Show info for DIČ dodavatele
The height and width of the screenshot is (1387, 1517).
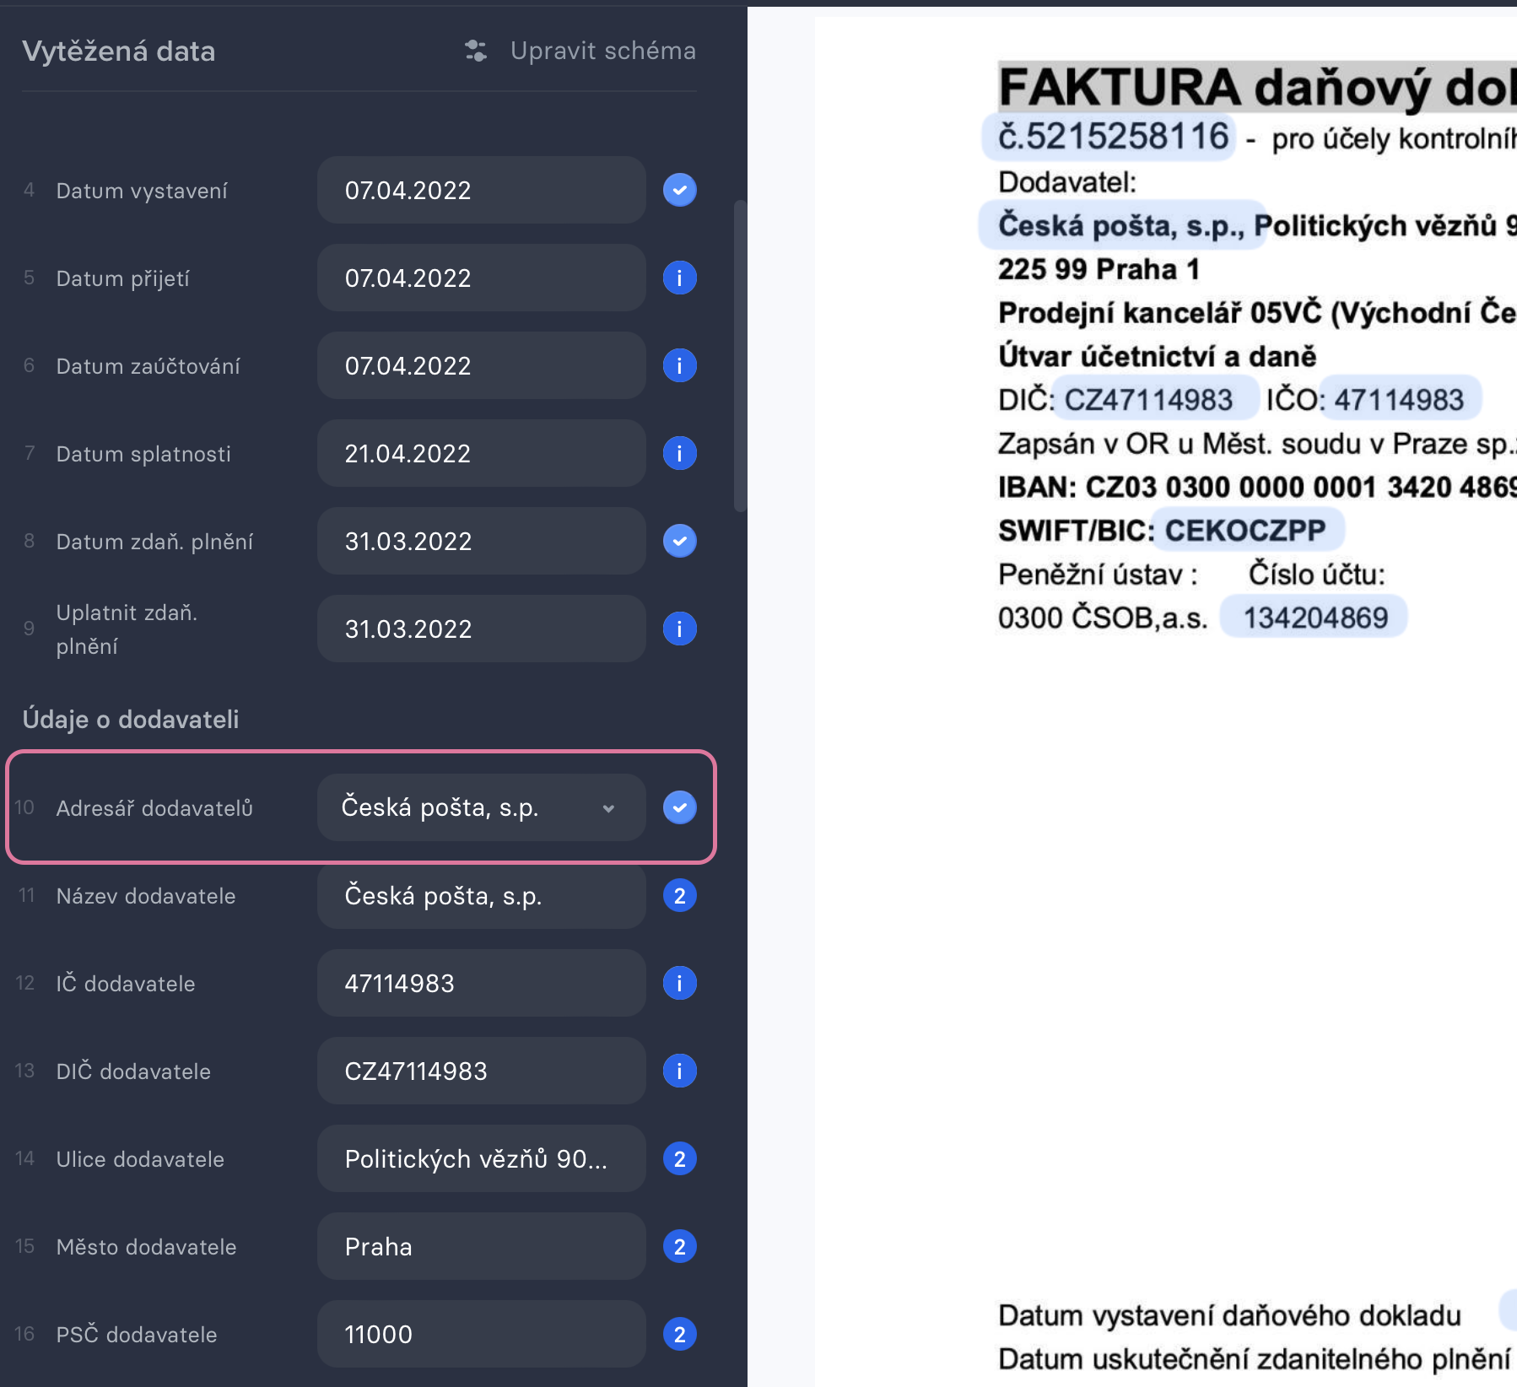tap(679, 1071)
